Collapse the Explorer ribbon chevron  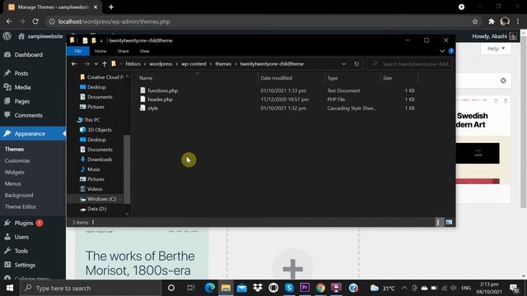click(x=442, y=51)
